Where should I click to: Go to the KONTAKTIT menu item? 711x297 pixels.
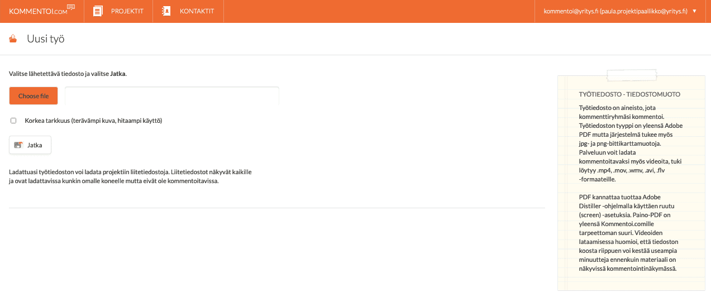point(197,11)
